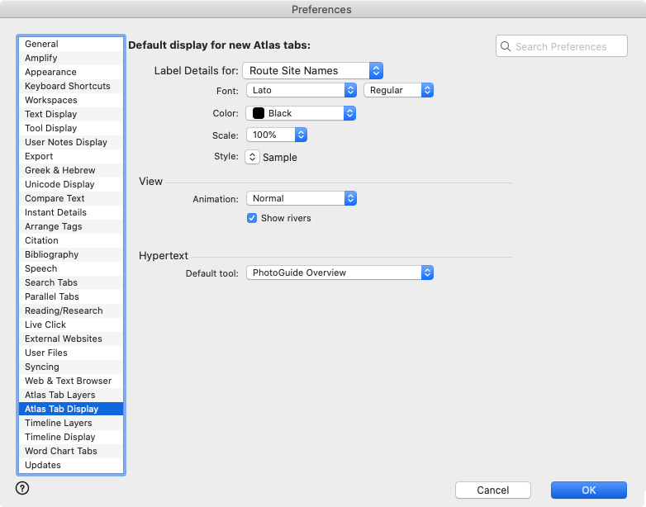Image resolution: width=646 pixels, height=507 pixels.
Task: Select the Greek & Hebrew category
Action: 59,170
